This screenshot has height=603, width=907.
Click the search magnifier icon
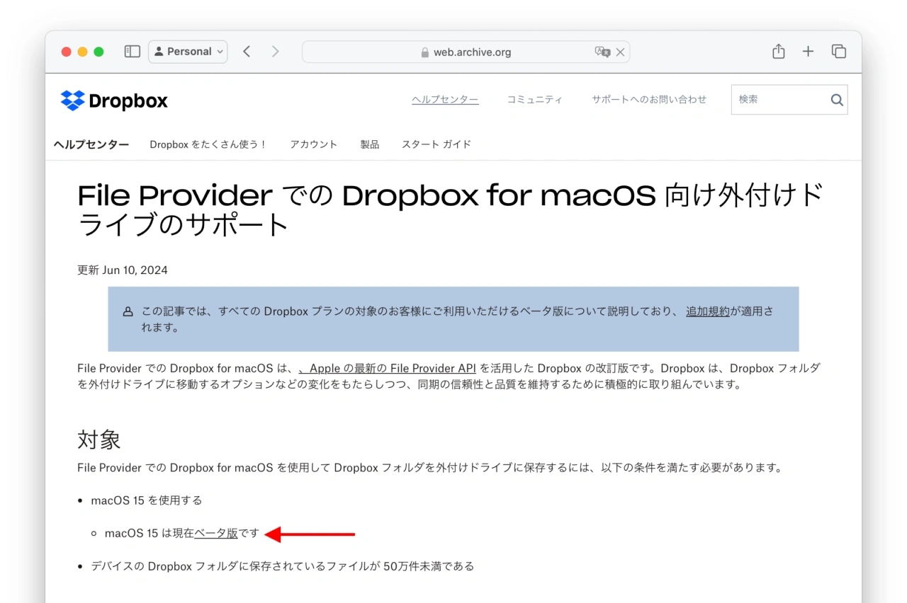(x=837, y=100)
